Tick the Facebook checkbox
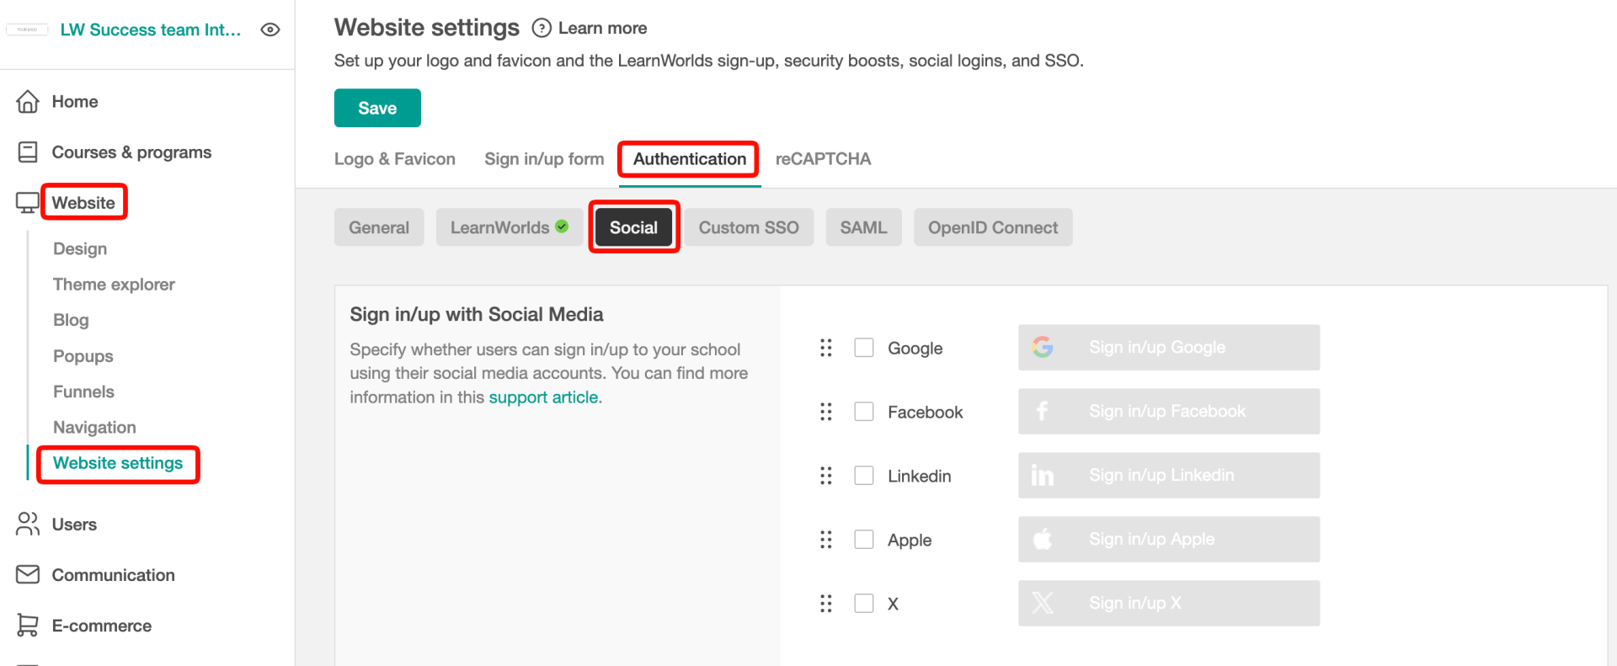1617x666 pixels. [864, 412]
